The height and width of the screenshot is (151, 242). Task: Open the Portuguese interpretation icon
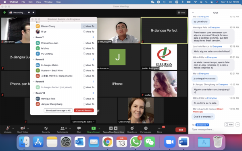pyautogui.click(x=146, y=128)
